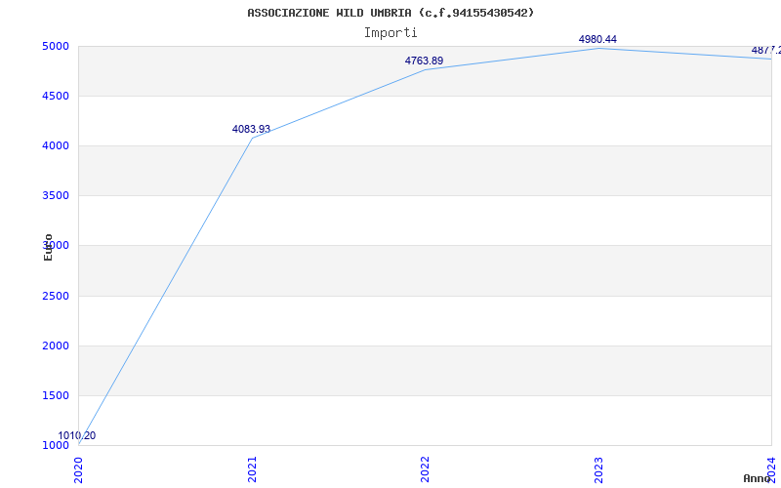Click the 2023 x-axis label
This screenshot has height=488, width=781.
598,469
